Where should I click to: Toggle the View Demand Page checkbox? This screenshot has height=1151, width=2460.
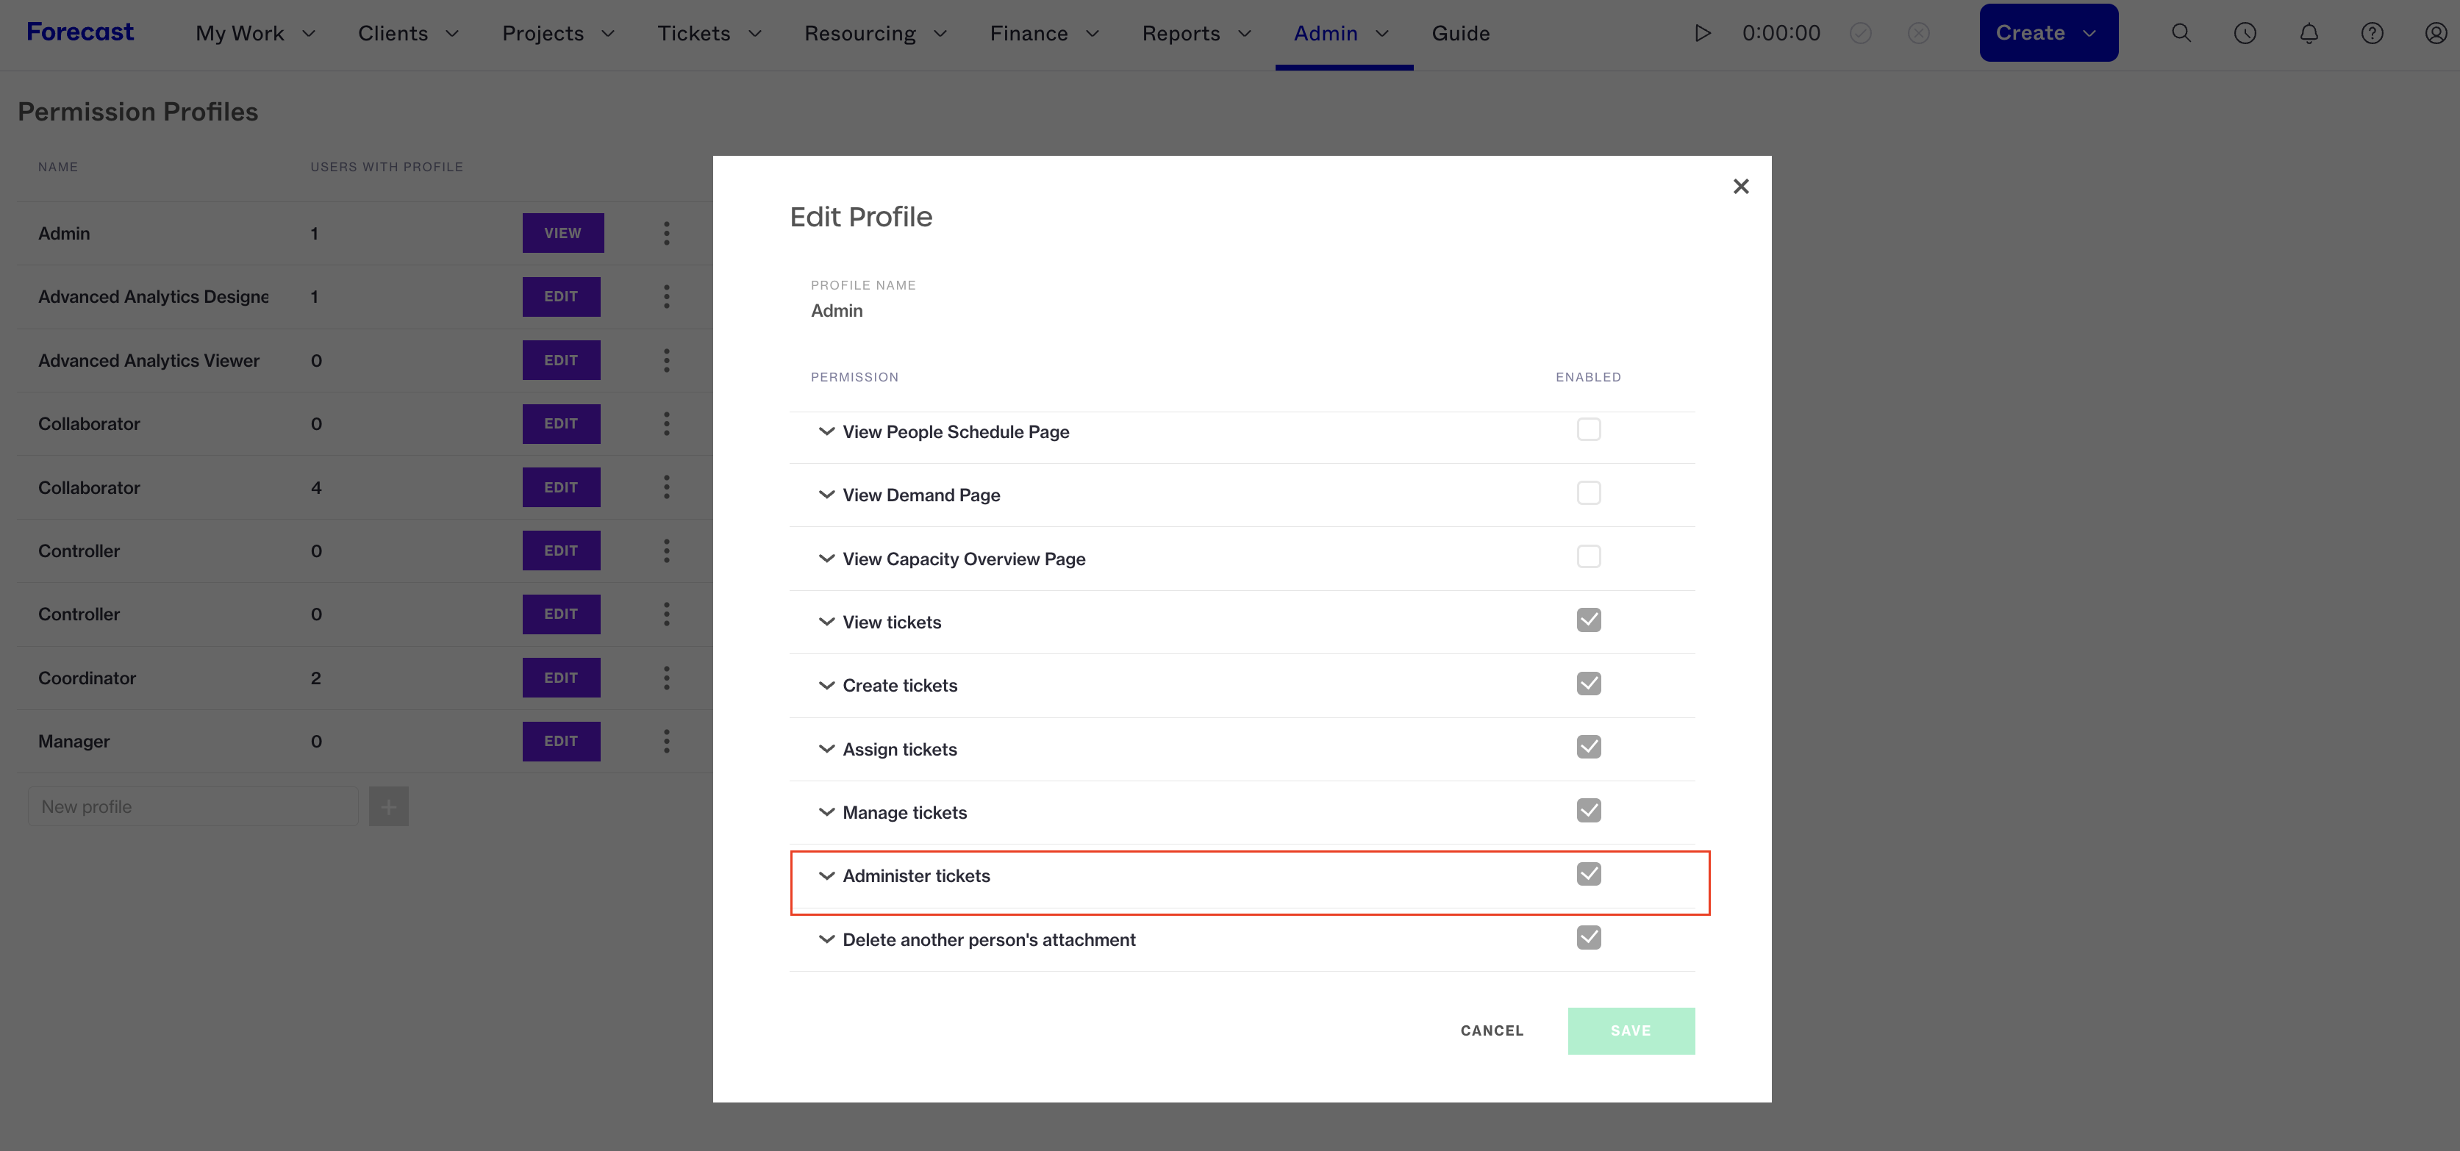(1588, 493)
